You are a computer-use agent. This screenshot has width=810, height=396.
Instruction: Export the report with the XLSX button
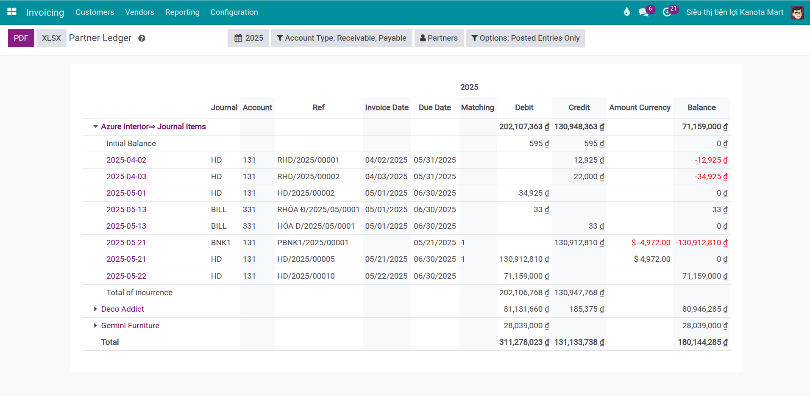[51, 38]
